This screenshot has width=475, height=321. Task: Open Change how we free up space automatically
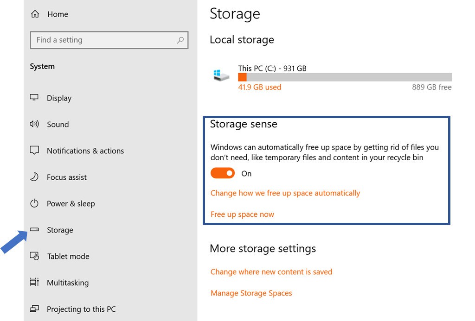285,193
